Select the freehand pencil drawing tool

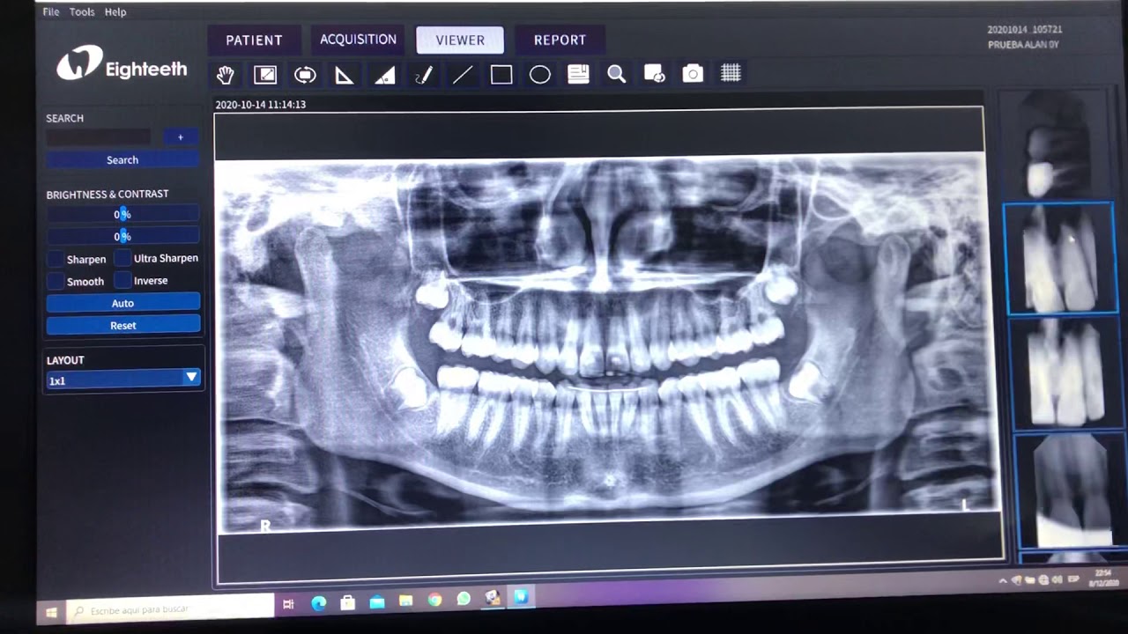point(424,75)
